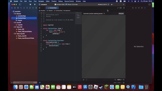Add file with navigator plus button
The width and height of the screenshot is (162, 91).
[12, 82]
